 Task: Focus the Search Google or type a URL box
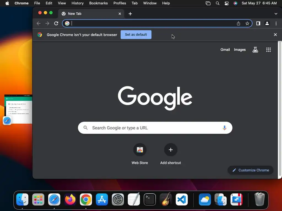tap(155, 128)
